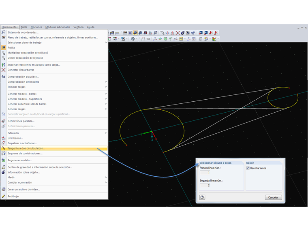Viewport: 308px width, 231px height.
Task: Click the yellow four-blocks toolbar icon
Action: [181, 39]
